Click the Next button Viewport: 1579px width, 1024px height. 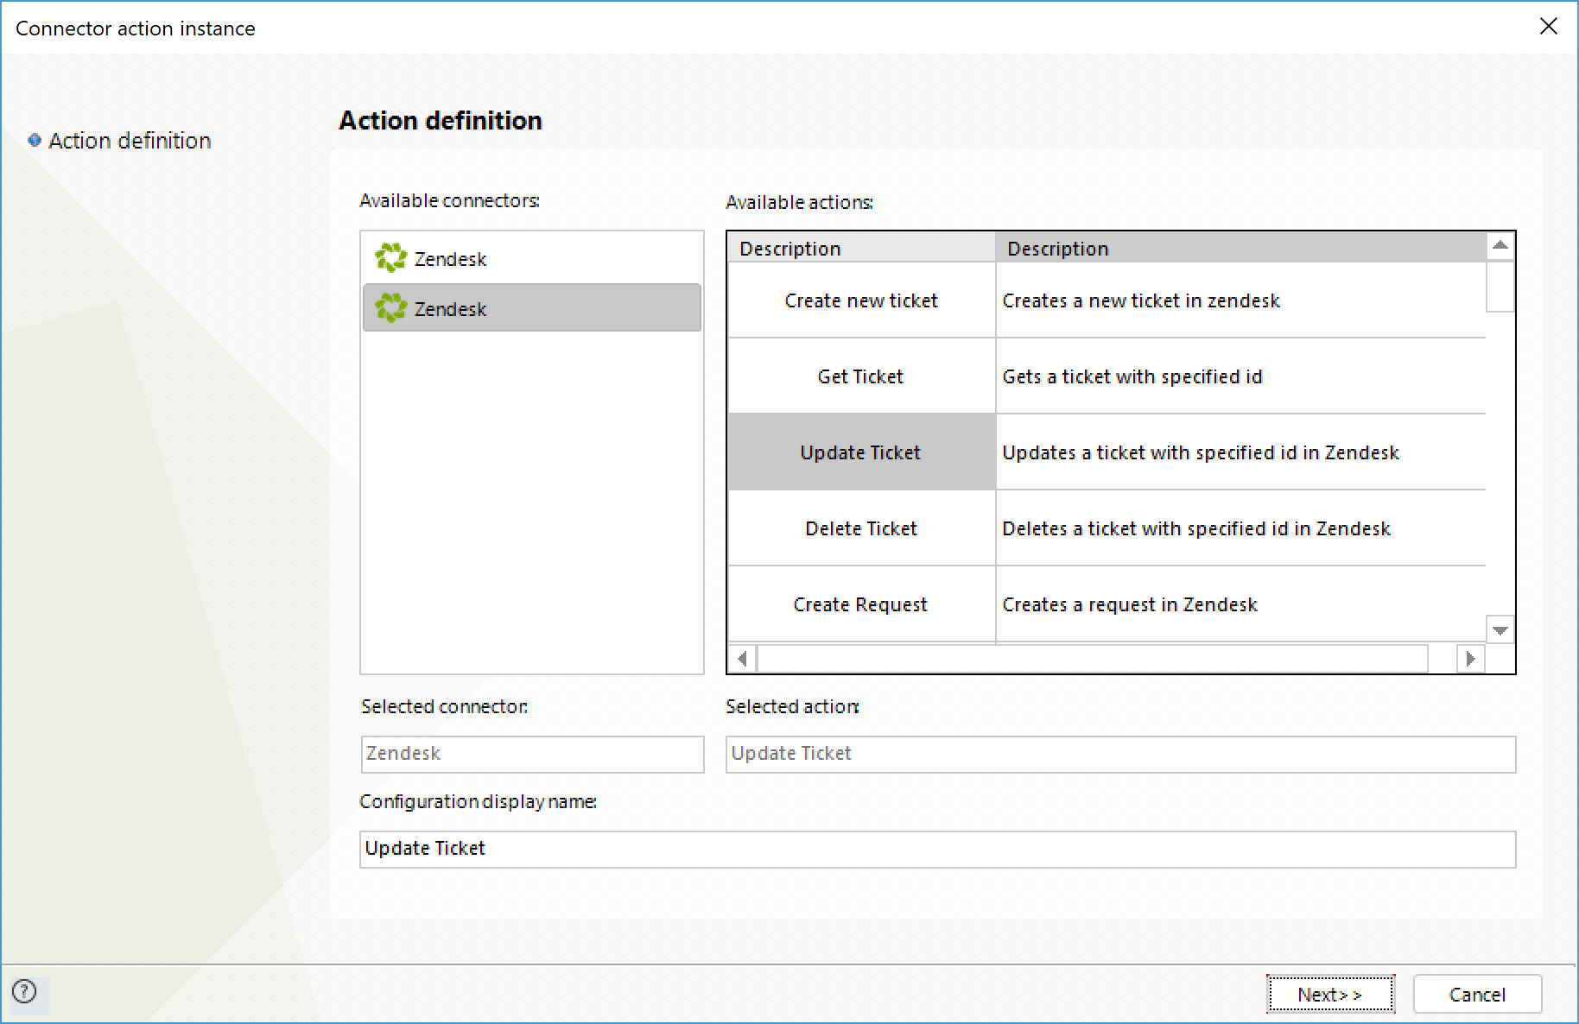click(x=1330, y=994)
